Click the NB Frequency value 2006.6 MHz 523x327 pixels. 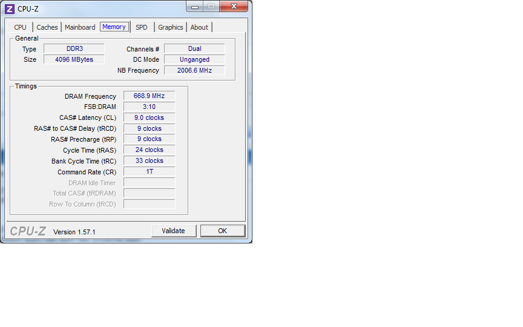pyautogui.click(x=194, y=70)
